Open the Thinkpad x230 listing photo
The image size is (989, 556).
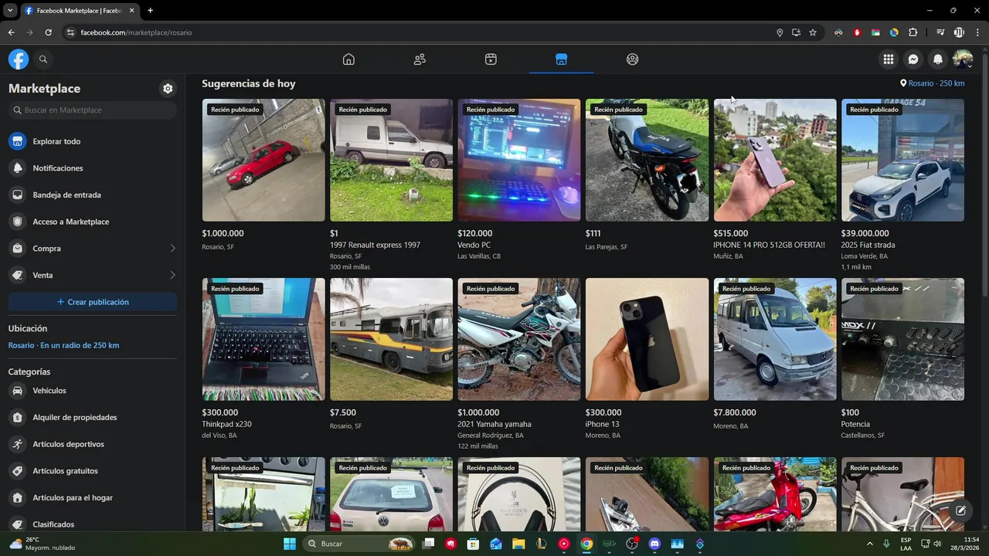[x=263, y=339]
